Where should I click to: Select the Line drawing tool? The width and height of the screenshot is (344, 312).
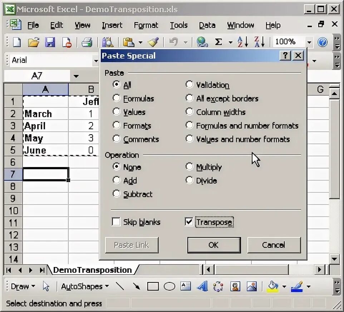click(x=120, y=286)
